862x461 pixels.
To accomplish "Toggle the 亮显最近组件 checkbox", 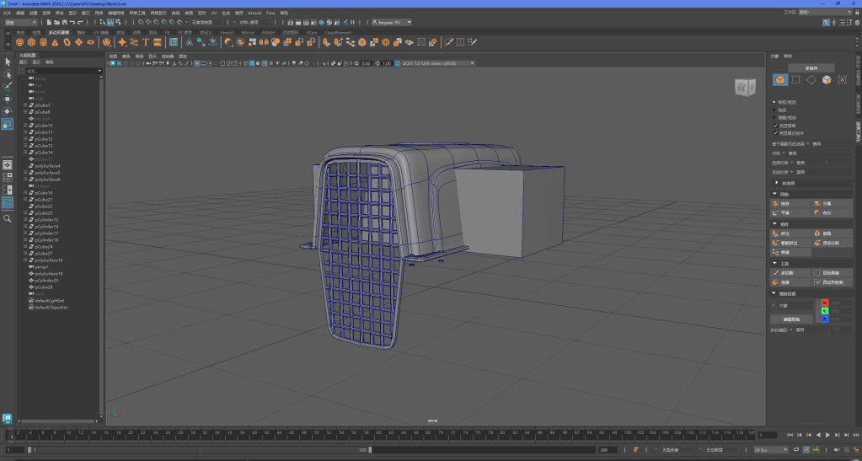I will pos(775,133).
